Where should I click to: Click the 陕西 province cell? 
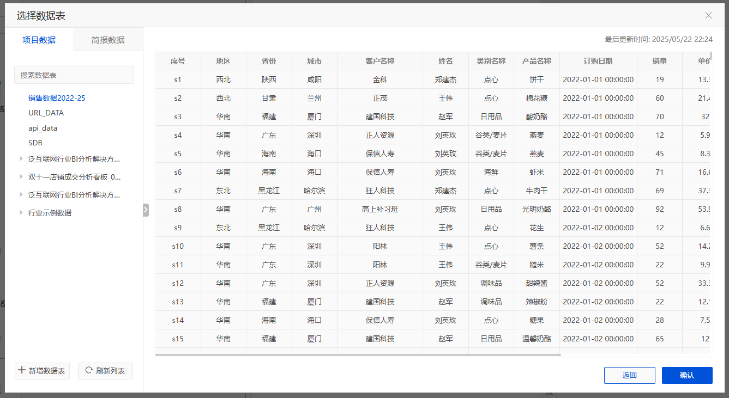point(269,79)
